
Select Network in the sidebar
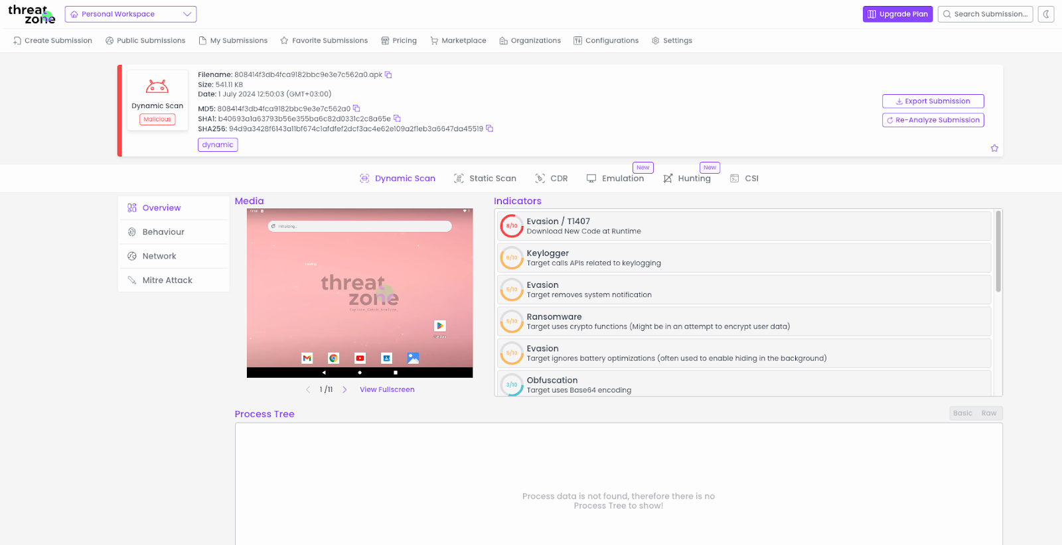[174, 256]
